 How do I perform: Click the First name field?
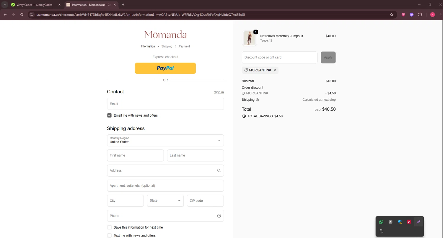point(135,155)
